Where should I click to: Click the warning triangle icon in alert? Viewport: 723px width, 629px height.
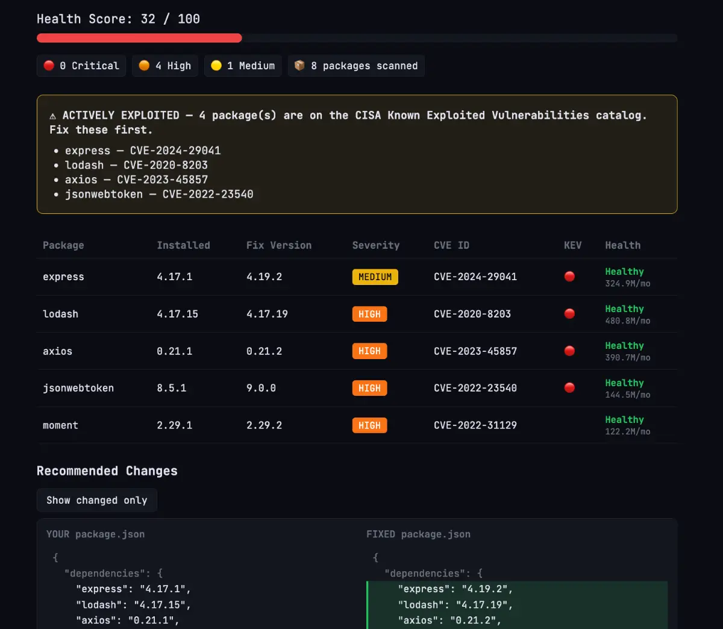pyautogui.click(x=53, y=116)
